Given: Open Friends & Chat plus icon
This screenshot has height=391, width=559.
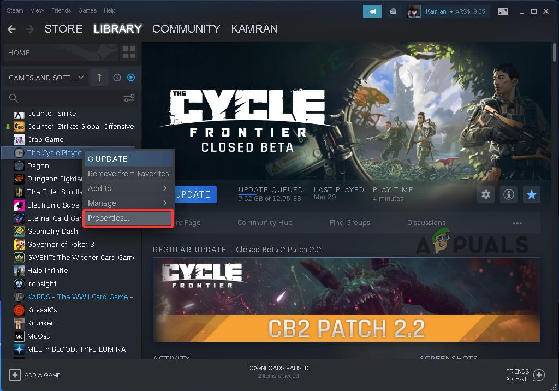Looking at the screenshot, I should point(539,375).
